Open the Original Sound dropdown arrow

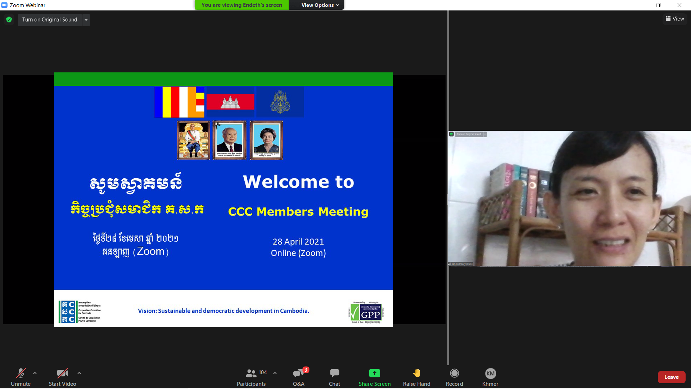point(86,20)
